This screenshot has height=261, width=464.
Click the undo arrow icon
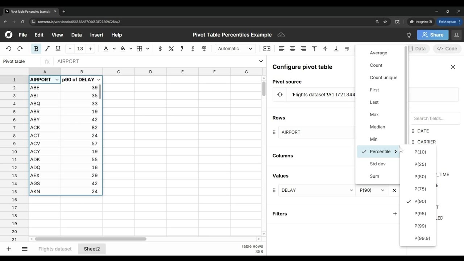[x=9, y=49]
